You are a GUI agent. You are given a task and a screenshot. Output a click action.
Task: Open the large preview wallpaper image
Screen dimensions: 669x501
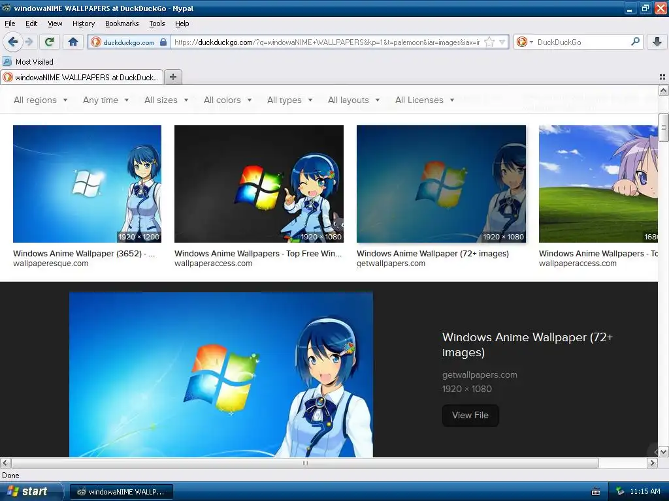point(221,374)
